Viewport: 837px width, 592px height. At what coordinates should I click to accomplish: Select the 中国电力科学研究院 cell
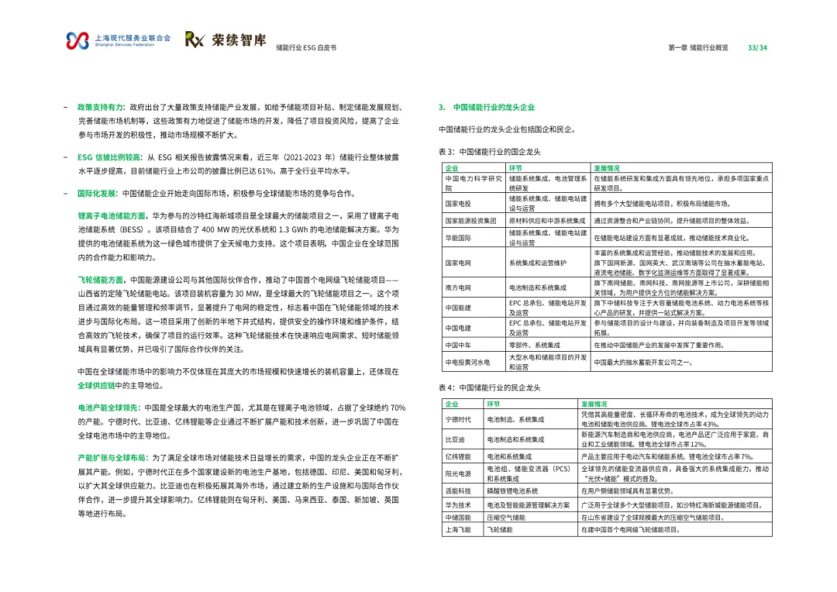tap(474, 183)
